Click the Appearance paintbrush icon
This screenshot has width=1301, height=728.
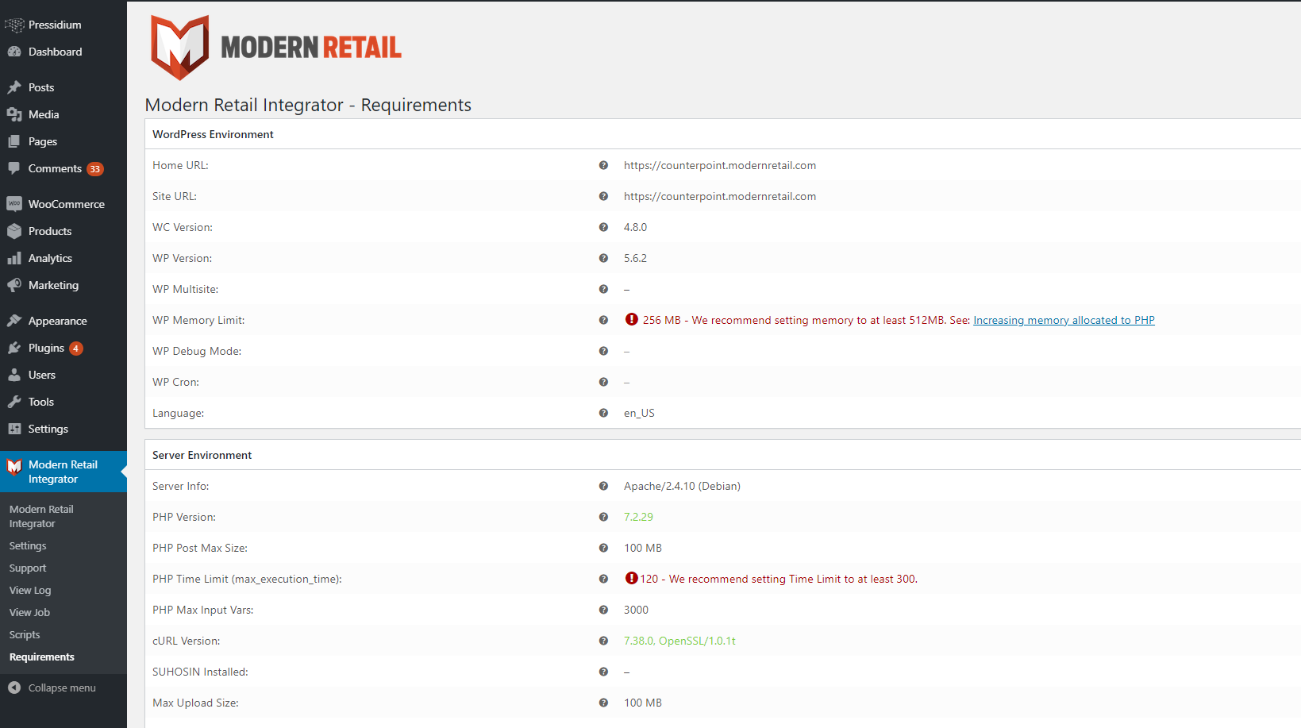tap(14, 321)
